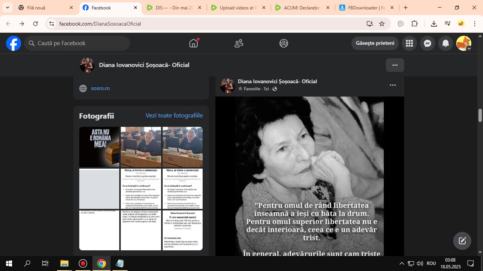Click the post's 1zi timestamp
The width and height of the screenshot is (483, 271).
[266, 89]
